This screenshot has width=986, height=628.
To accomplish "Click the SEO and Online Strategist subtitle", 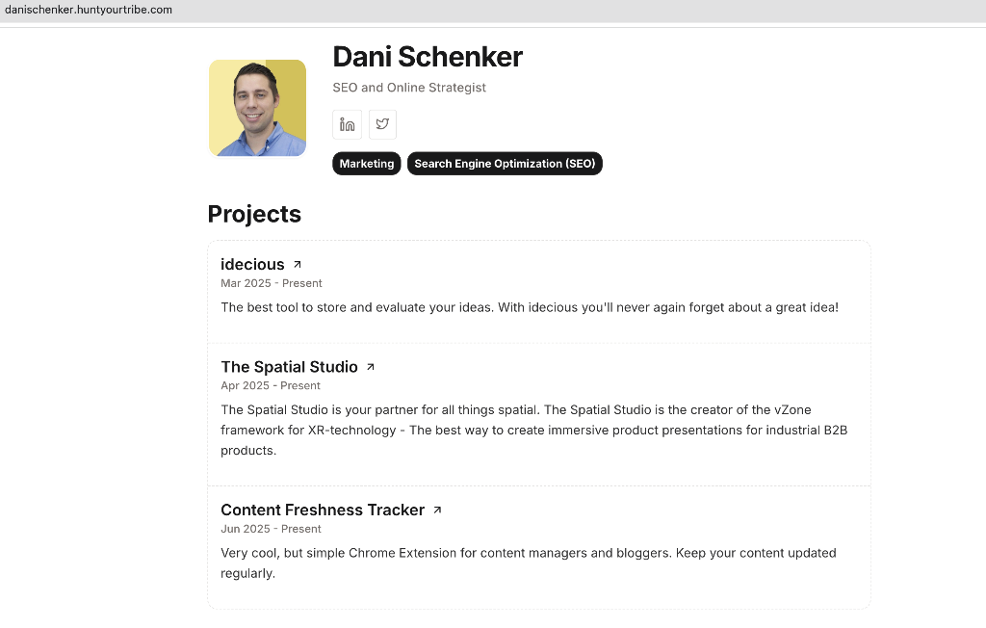I will (409, 88).
